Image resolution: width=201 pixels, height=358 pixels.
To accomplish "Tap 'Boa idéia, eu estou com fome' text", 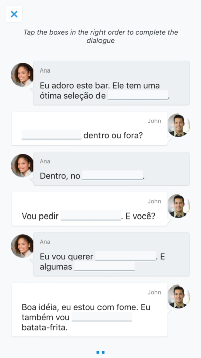I will point(80,307).
